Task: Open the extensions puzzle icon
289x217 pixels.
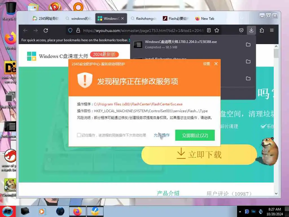Action: (262, 30)
